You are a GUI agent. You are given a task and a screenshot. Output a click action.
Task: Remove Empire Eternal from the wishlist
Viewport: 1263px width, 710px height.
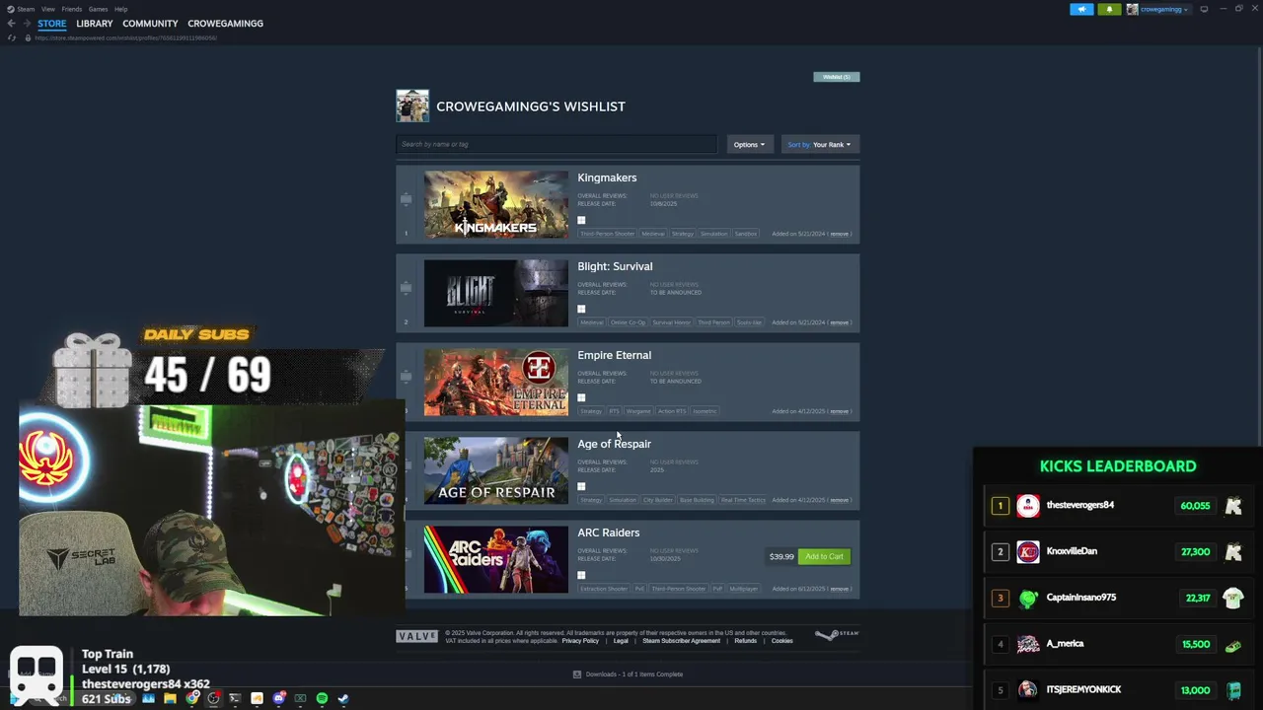pyautogui.click(x=839, y=411)
